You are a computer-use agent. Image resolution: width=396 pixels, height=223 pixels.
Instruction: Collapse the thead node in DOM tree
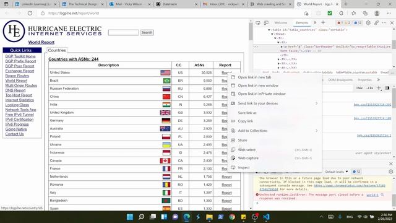(x=272, y=34)
